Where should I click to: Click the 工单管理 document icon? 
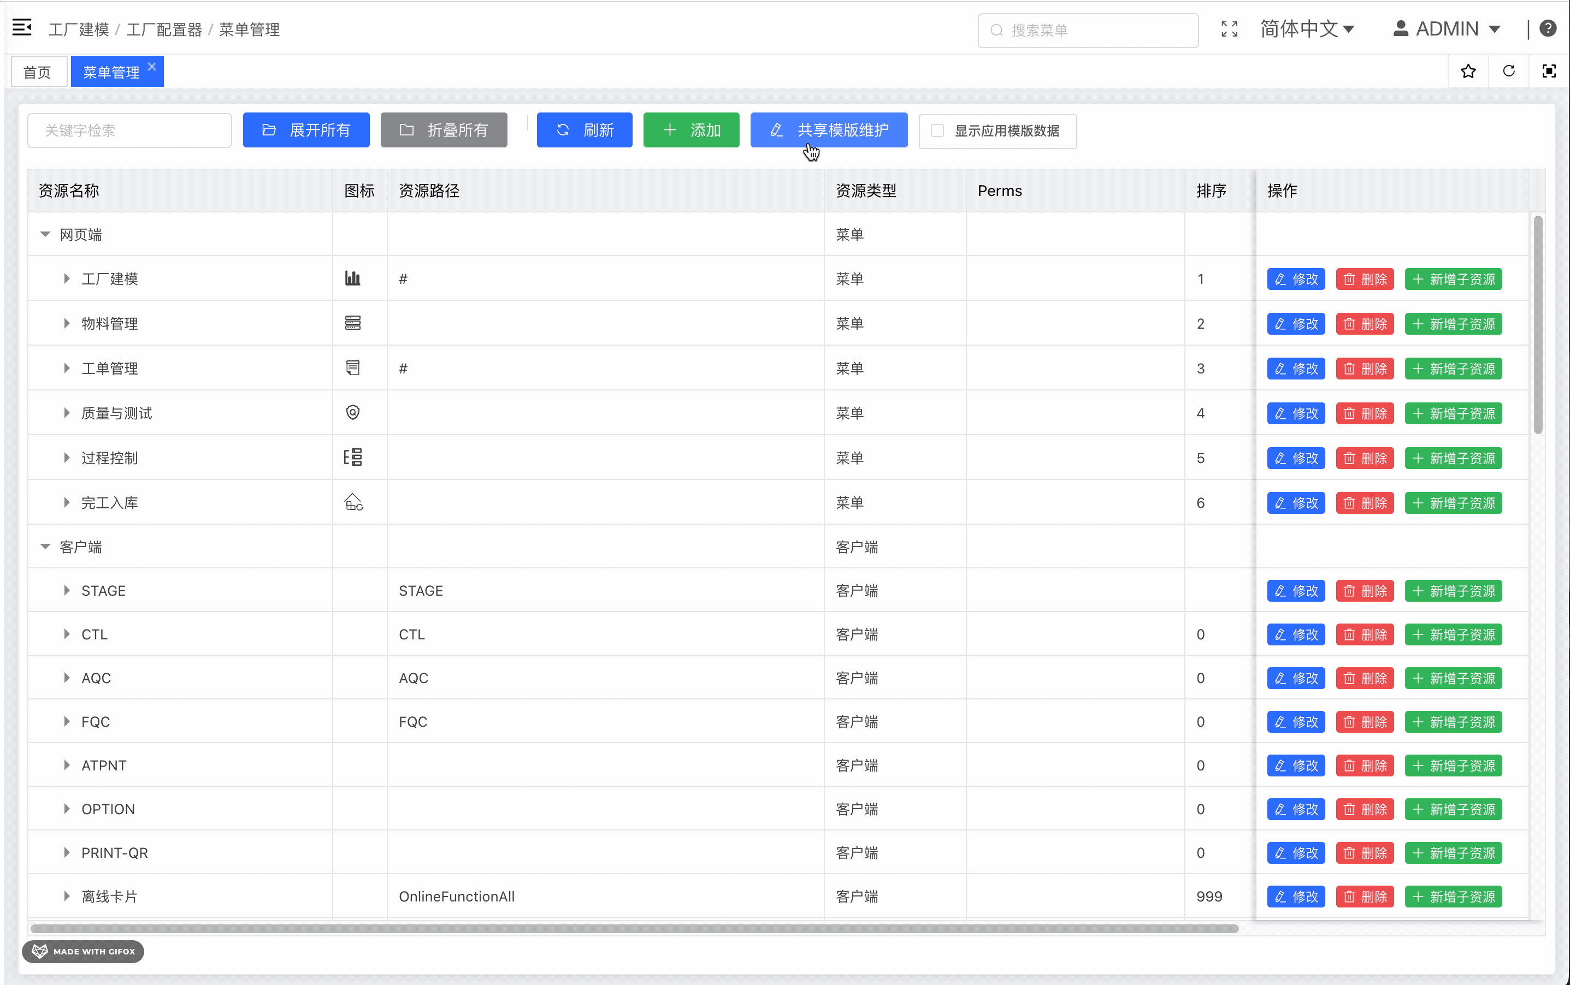(353, 367)
